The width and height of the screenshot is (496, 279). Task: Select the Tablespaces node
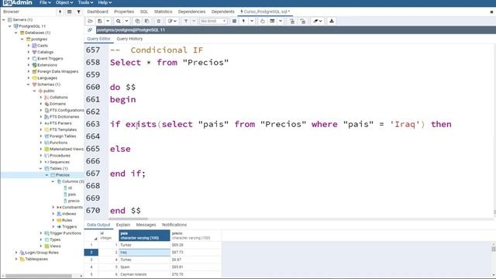point(36,259)
